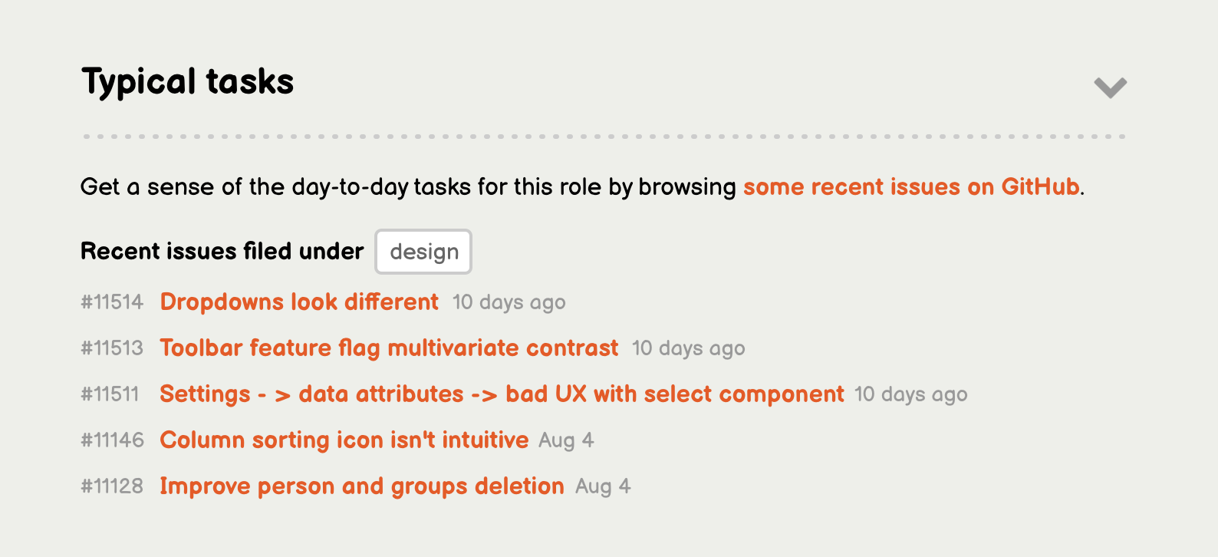Open the Toolbar feature flag multivariate contrast issue
Viewport: 1218px width, 557px height.
(x=388, y=348)
